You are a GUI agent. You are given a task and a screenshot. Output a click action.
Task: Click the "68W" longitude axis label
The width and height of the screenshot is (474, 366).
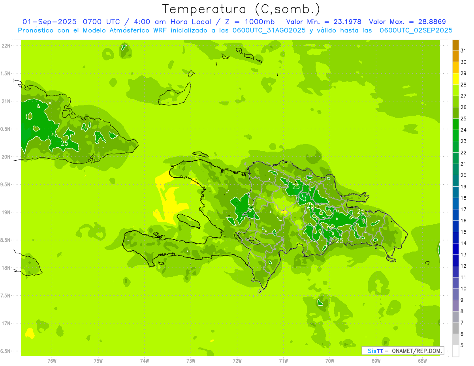pyautogui.click(x=422, y=360)
